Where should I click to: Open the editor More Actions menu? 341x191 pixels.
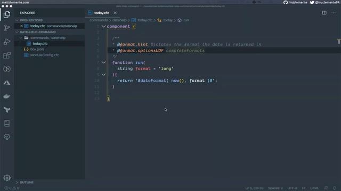334,13
